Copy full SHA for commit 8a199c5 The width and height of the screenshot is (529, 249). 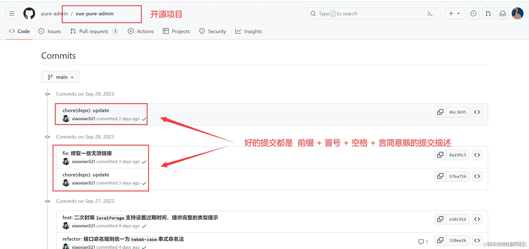coord(440,155)
